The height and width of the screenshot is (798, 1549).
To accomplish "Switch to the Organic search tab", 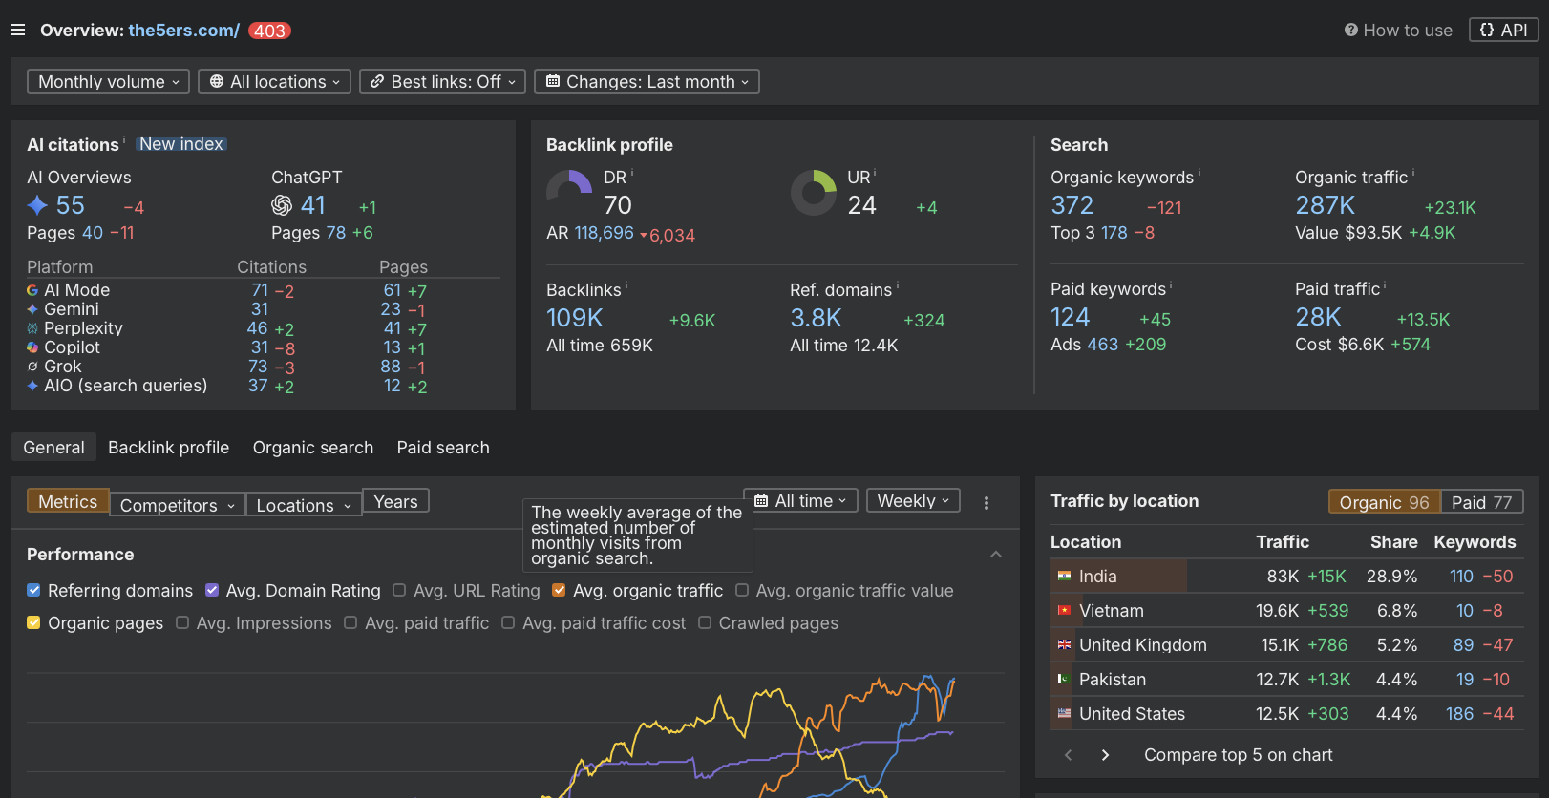I will click(313, 448).
